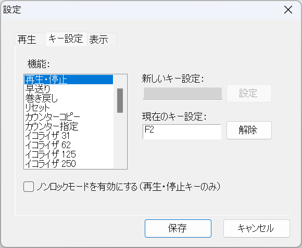Select the キー設定 tab
This screenshot has height=248, width=302.
tap(66, 39)
